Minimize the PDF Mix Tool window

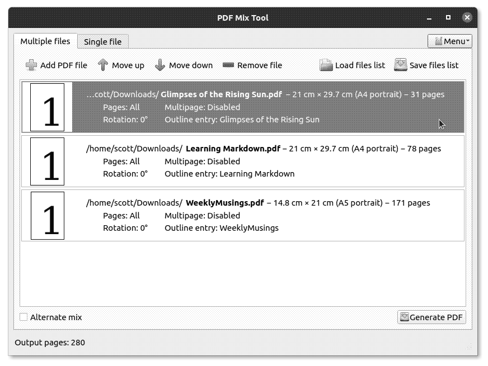tap(429, 18)
